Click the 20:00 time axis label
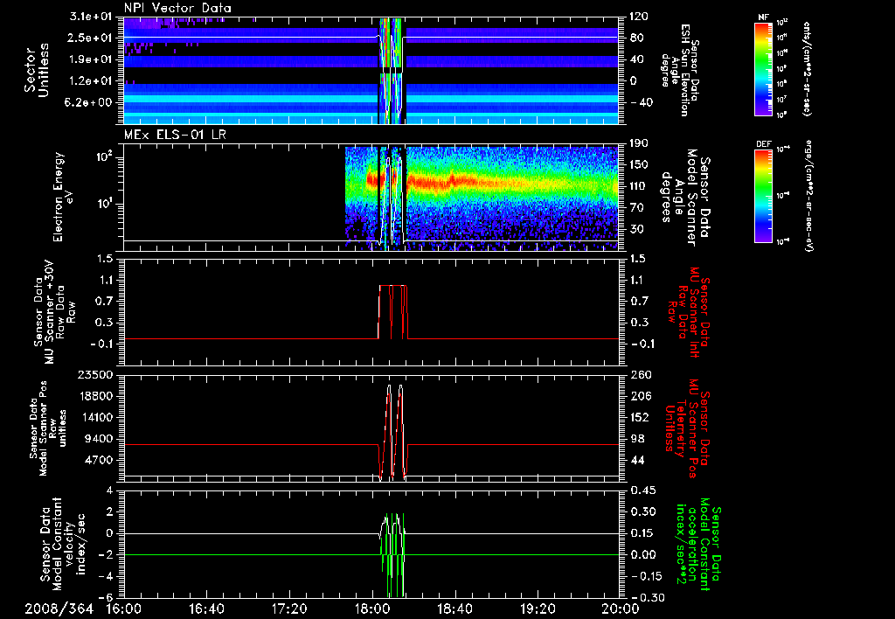 tap(621, 609)
